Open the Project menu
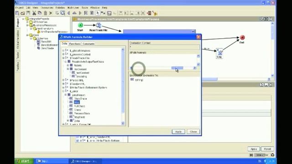This screenshot has width=292, height=164. point(19,8)
